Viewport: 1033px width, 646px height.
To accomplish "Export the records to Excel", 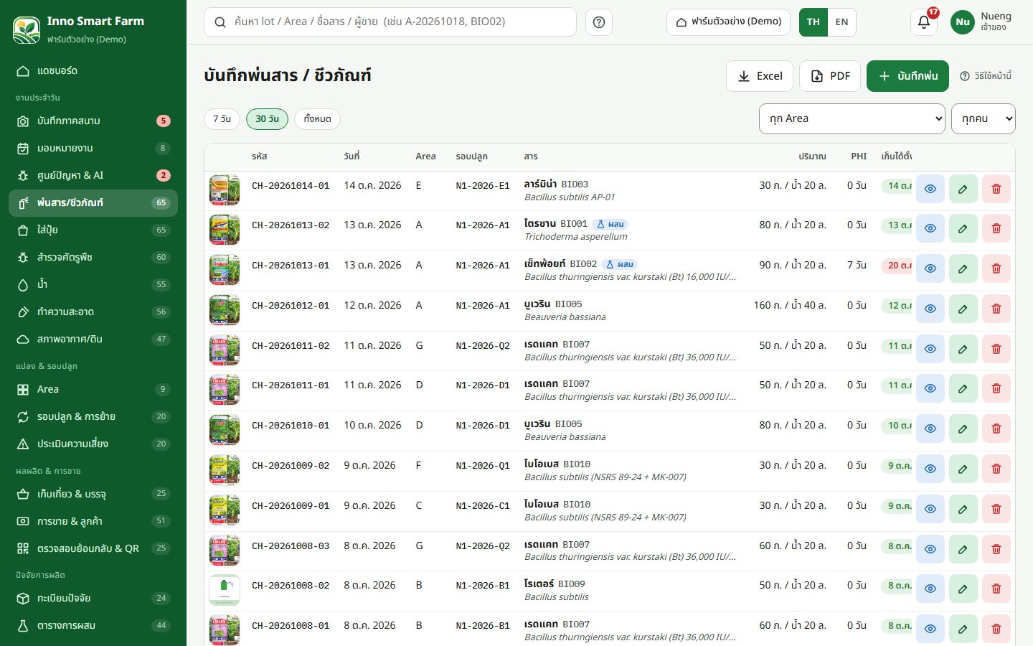I will (760, 76).
